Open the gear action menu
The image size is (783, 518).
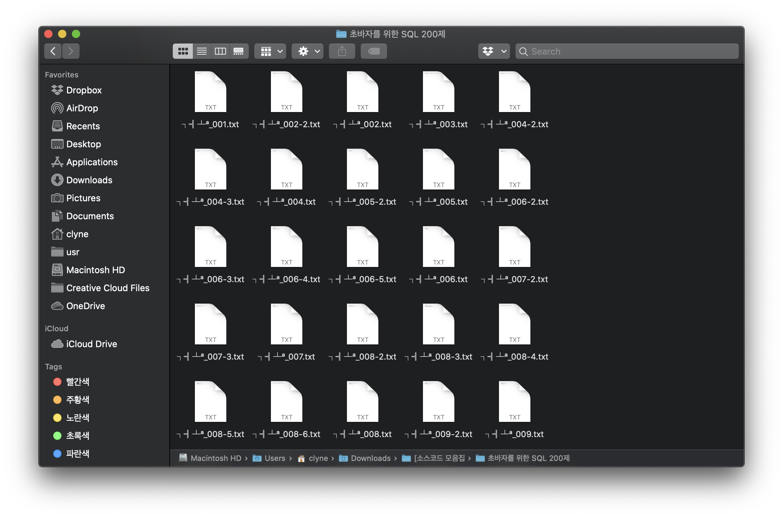308,52
